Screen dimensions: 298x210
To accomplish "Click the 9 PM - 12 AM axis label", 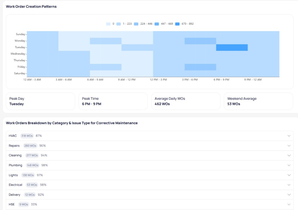I will [x=253, y=80].
